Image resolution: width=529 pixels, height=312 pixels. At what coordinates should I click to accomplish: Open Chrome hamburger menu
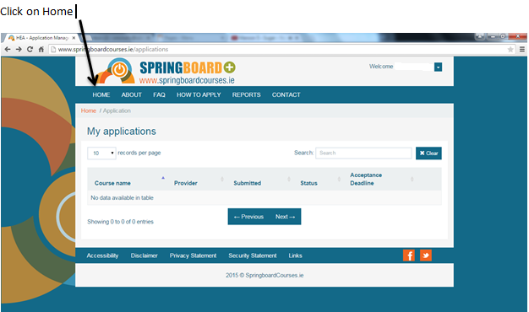click(522, 50)
